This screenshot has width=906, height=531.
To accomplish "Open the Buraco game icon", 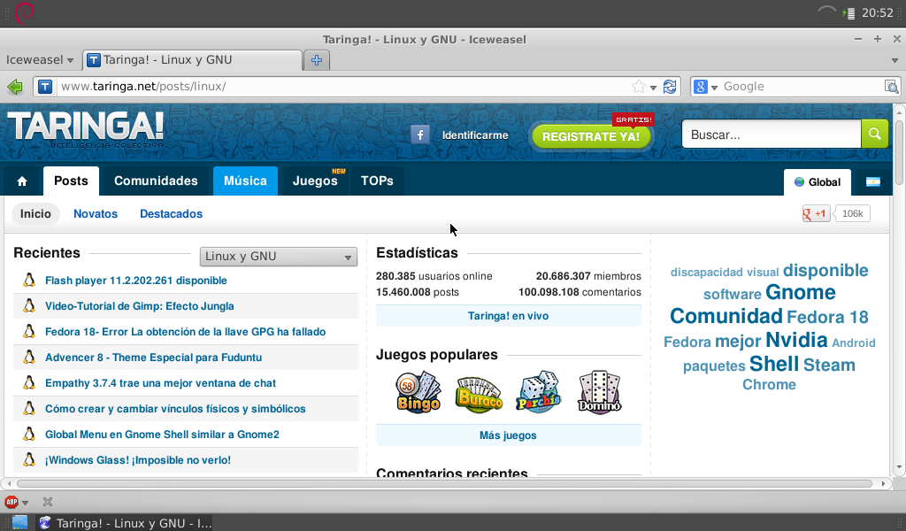I will tap(479, 395).
